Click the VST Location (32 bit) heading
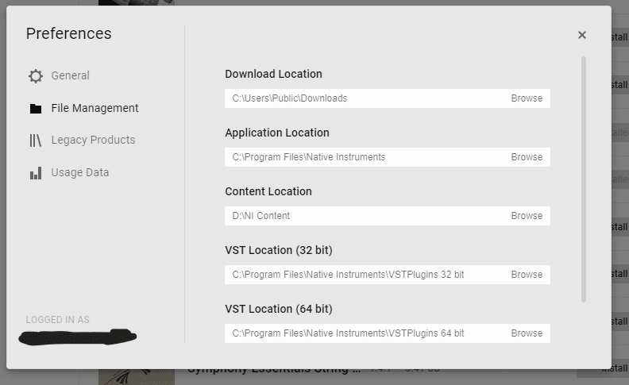 [279, 250]
